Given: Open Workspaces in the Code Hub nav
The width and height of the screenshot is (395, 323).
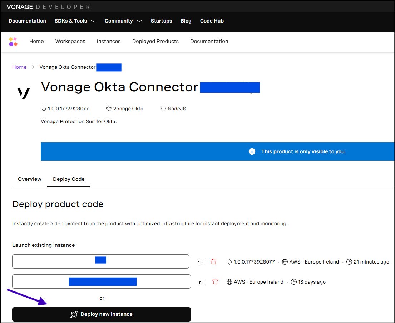Looking at the screenshot, I should [70, 41].
